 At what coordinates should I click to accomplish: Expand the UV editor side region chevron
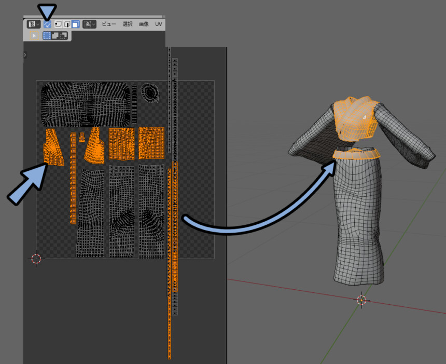(25, 55)
